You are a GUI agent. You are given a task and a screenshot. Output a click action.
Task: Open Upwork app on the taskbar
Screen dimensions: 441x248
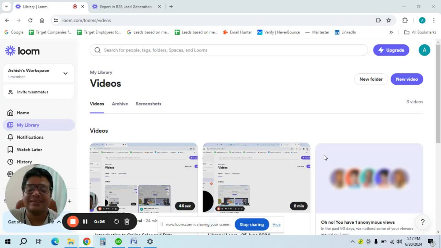[x=118, y=241]
